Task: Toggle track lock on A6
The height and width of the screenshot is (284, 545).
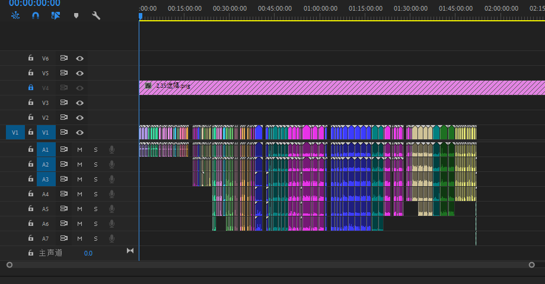Action: click(x=31, y=224)
